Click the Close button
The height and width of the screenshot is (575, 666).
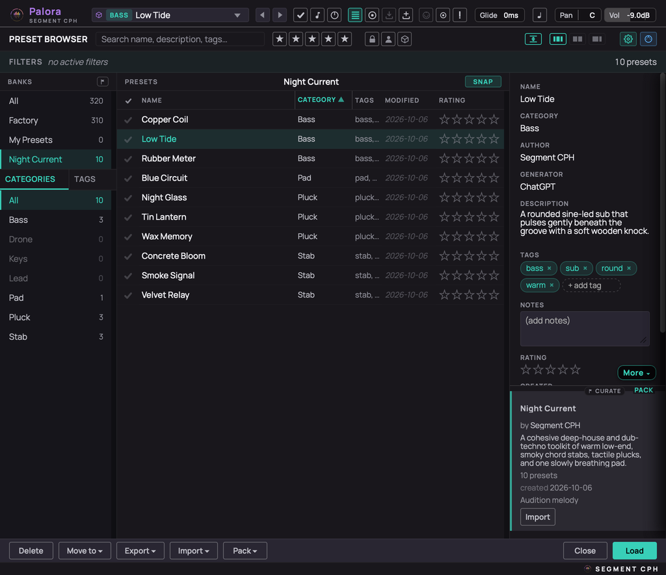click(585, 550)
